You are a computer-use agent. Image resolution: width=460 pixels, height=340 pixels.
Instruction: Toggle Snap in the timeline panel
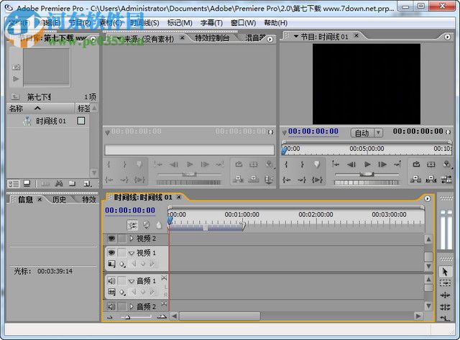tap(132, 225)
